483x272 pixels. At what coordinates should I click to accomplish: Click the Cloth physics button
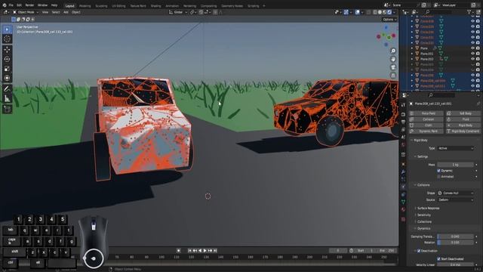click(x=426, y=125)
